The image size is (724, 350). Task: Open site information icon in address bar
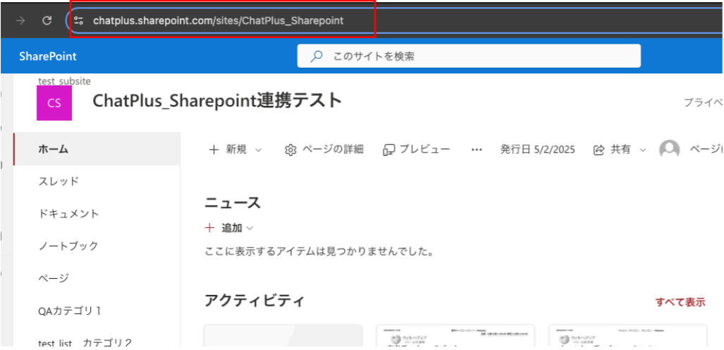78,20
